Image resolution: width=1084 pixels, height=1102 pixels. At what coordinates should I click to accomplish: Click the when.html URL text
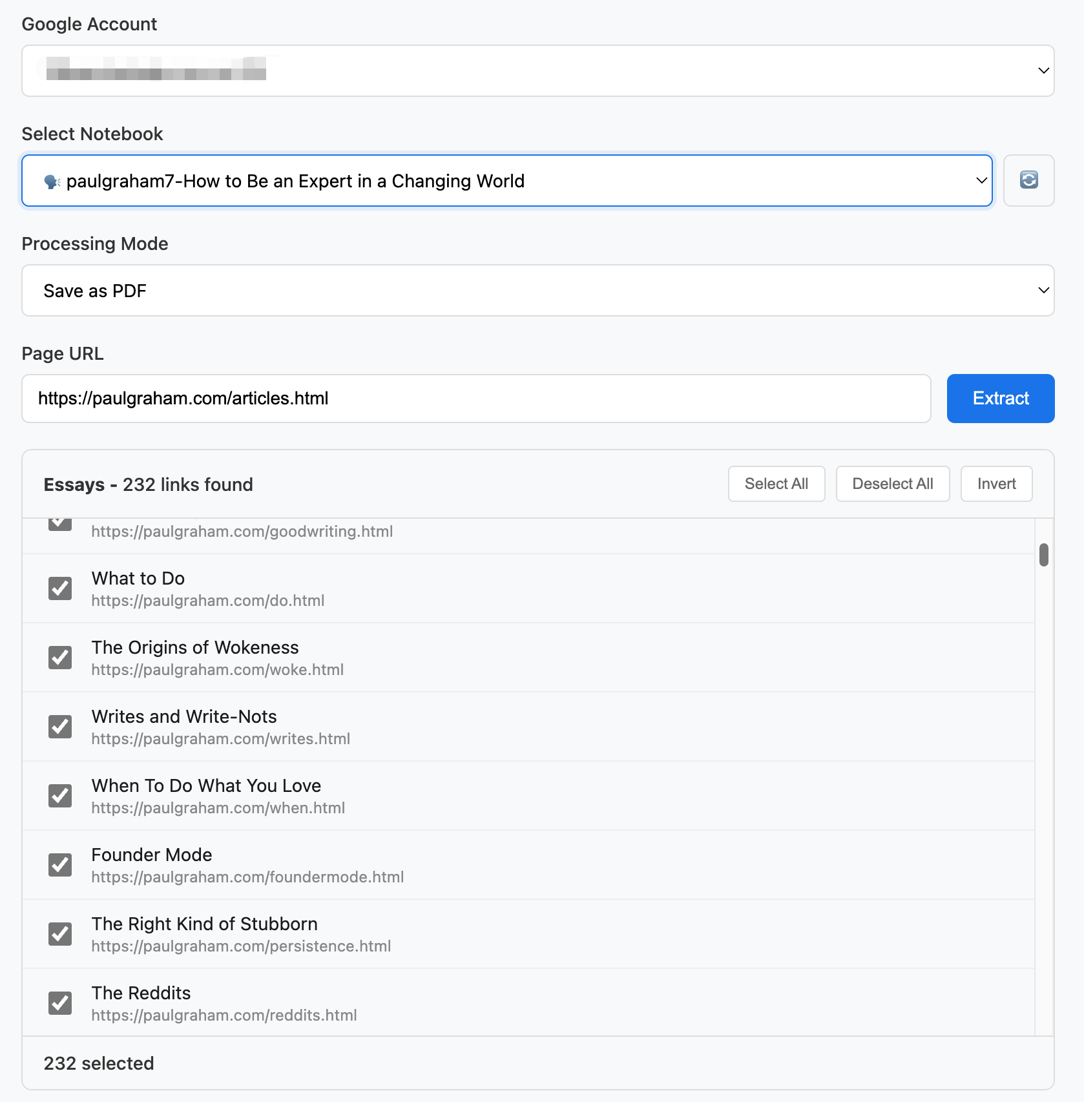(218, 808)
